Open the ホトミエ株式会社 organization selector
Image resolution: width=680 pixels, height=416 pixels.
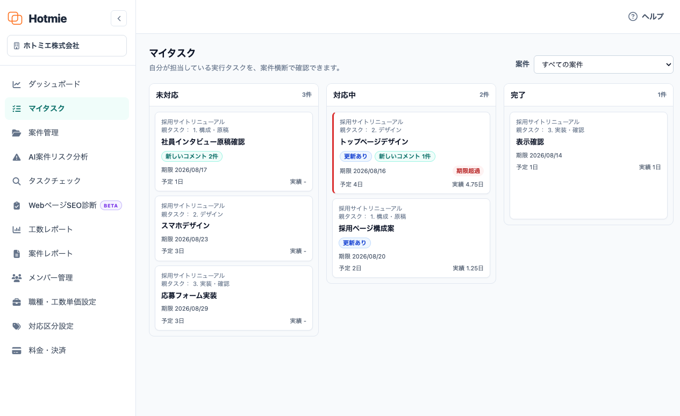point(67,46)
